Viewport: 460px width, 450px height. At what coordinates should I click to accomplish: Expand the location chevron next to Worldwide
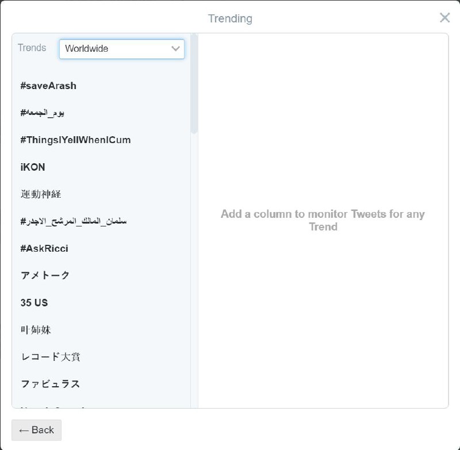175,49
